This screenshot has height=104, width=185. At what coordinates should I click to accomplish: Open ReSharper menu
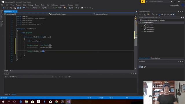point(55,5)
